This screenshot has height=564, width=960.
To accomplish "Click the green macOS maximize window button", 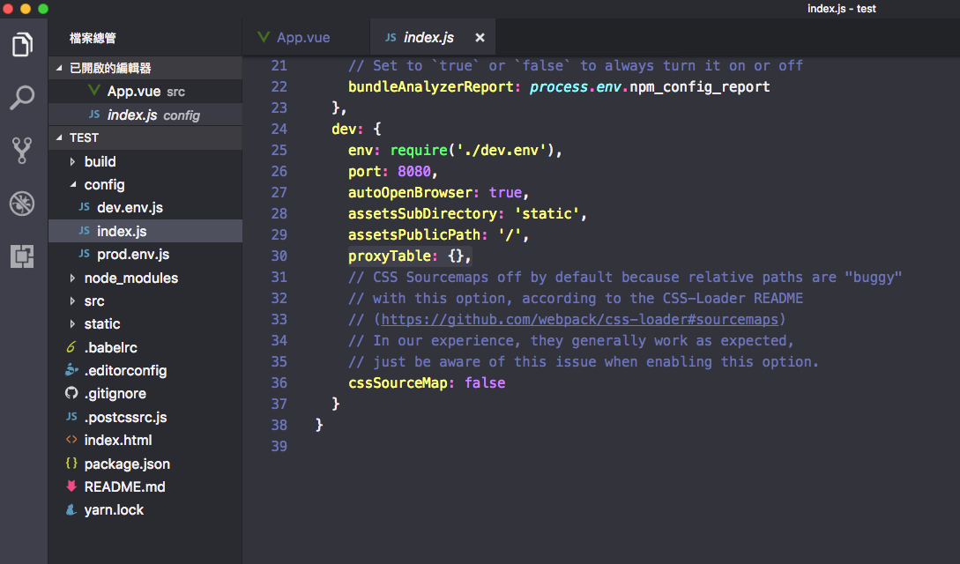I will tap(43, 9).
